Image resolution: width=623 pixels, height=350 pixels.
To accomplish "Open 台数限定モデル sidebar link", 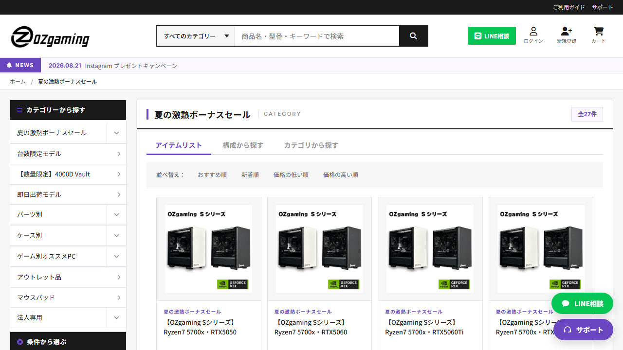I will [68, 154].
